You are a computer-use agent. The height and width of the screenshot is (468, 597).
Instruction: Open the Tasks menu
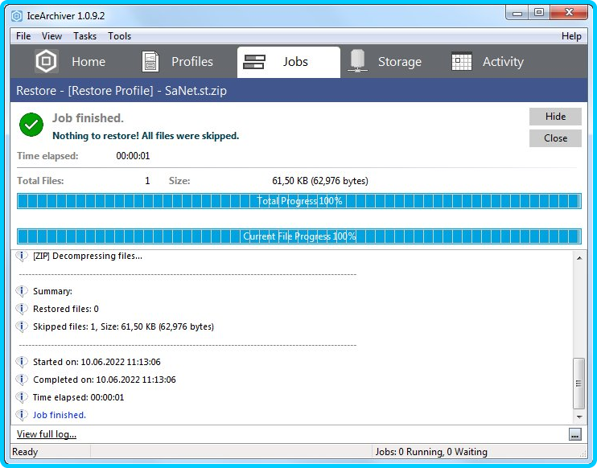point(84,36)
